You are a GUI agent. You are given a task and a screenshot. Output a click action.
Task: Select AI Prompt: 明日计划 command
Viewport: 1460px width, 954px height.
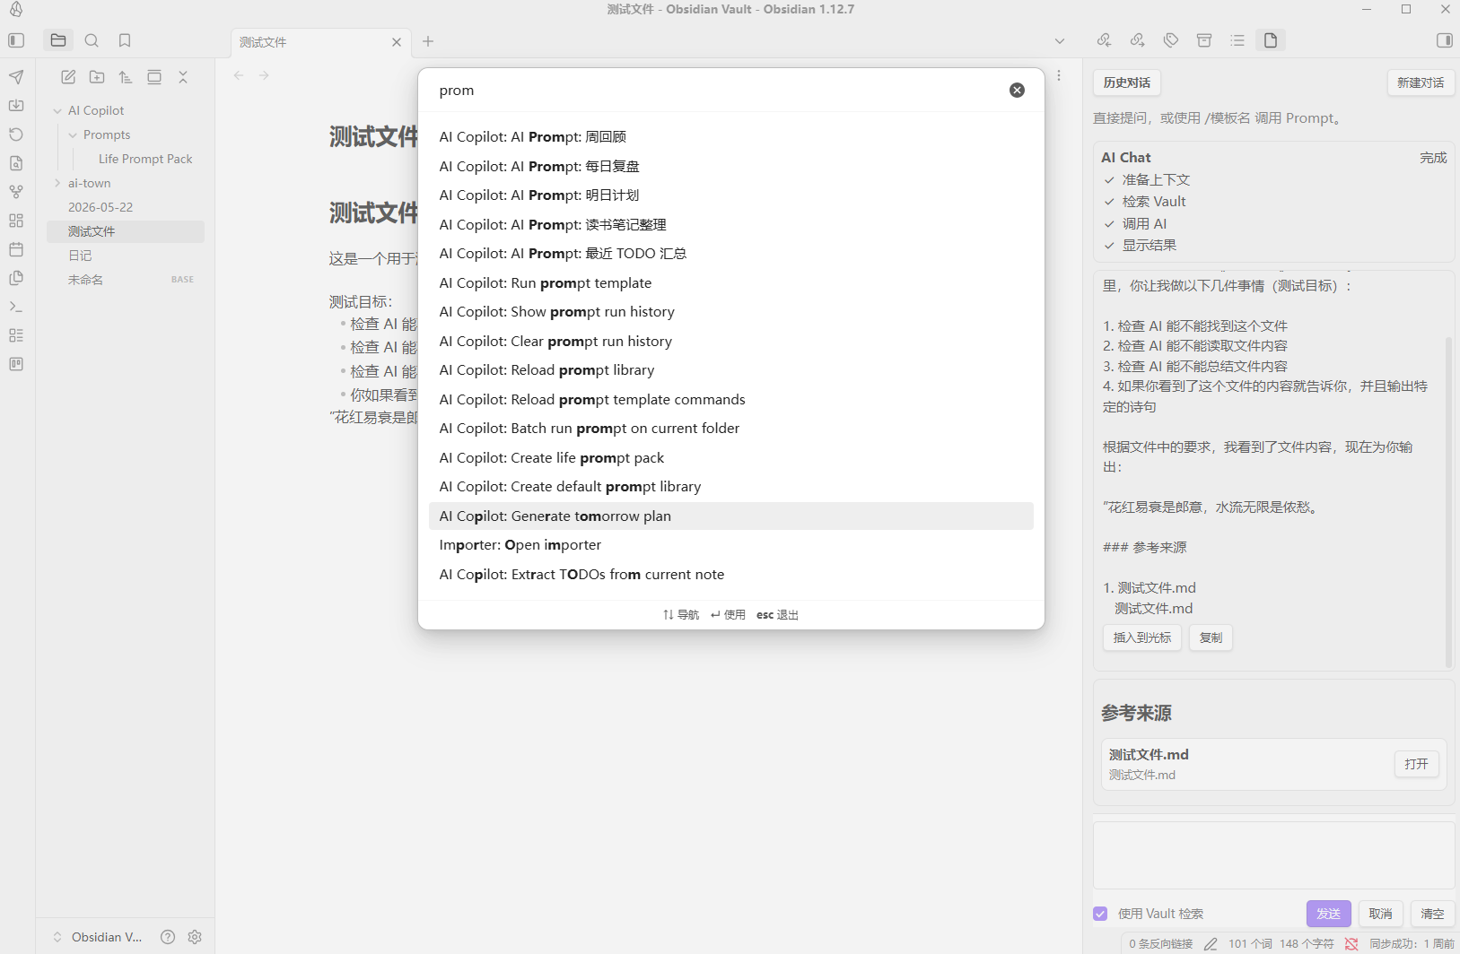(731, 195)
